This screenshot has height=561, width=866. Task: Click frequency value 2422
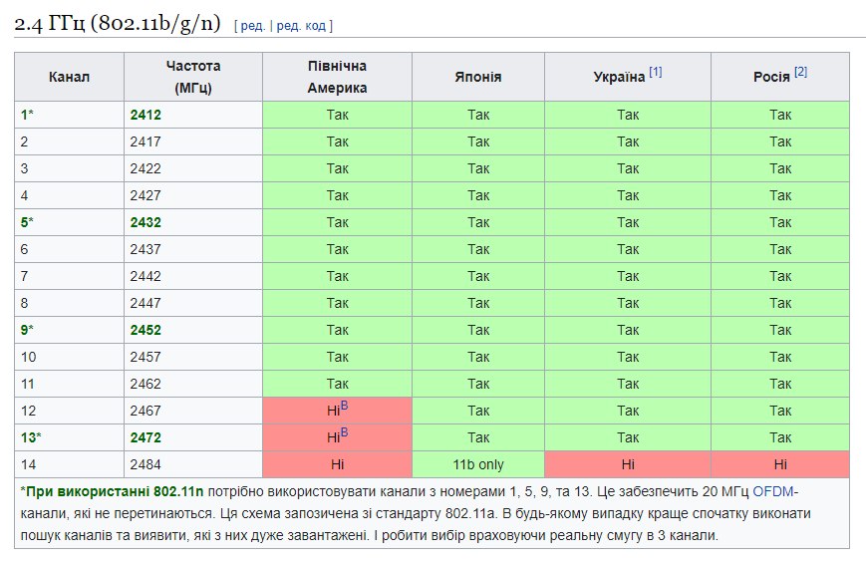(145, 168)
